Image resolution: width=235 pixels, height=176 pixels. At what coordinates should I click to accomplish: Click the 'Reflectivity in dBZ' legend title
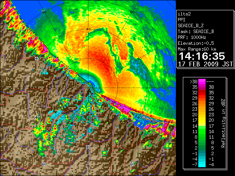tap(223, 123)
